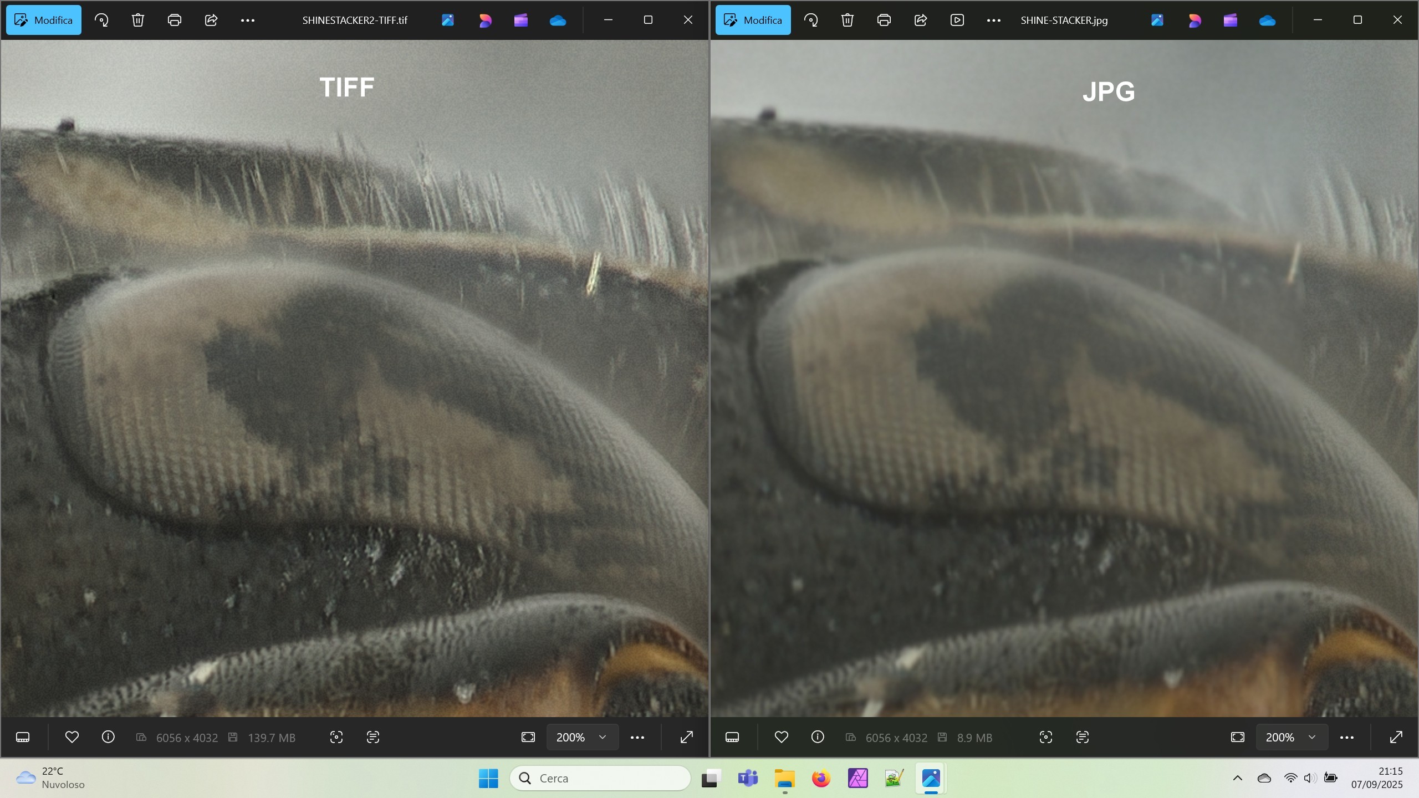Open File Explorer from taskbar

784,778
